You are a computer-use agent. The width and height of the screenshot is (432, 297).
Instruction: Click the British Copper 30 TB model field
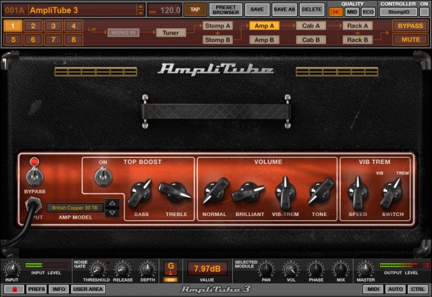click(x=75, y=208)
